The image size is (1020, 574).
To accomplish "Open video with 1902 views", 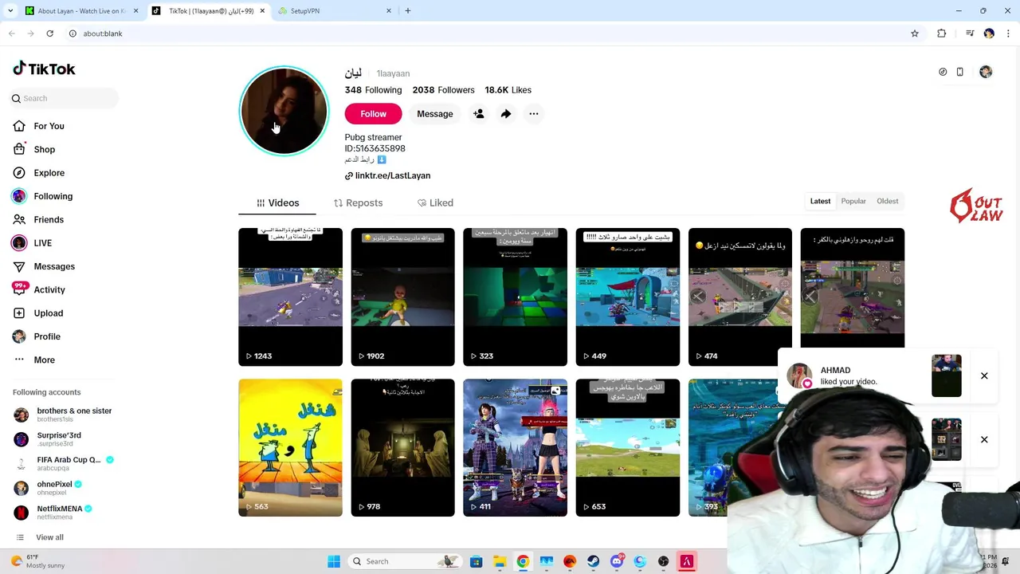I will coord(402,297).
